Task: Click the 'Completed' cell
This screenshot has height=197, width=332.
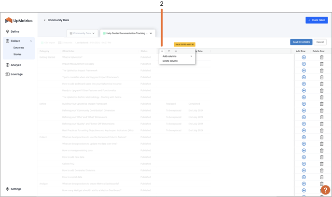Action: pos(194,104)
